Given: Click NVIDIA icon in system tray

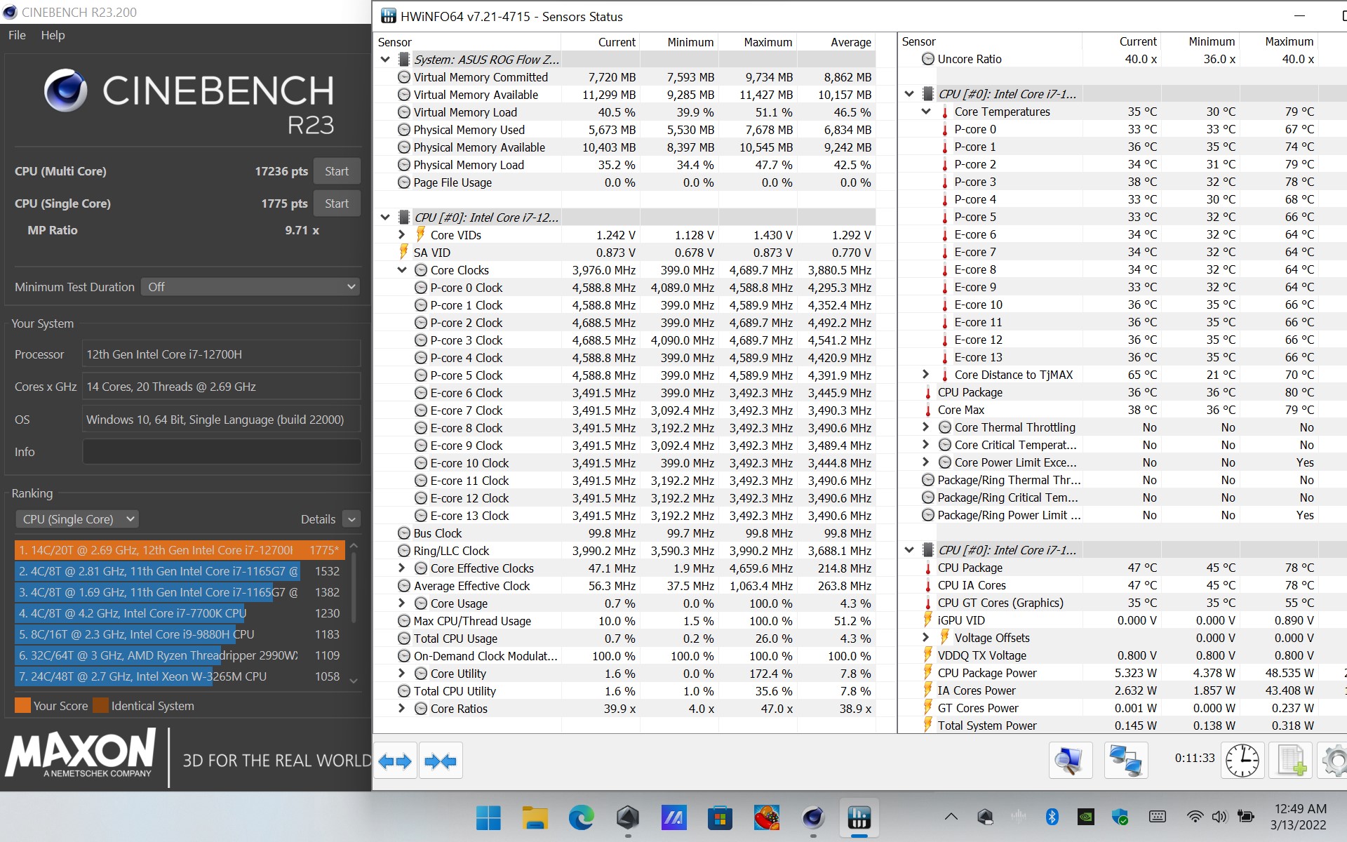Looking at the screenshot, I should point(1085,817).
